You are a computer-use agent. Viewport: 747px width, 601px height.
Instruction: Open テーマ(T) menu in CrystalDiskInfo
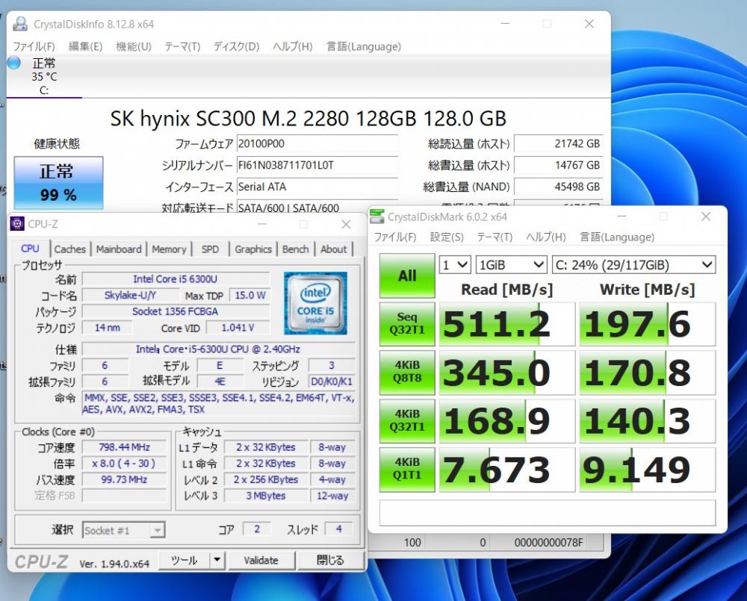point(182,47)
